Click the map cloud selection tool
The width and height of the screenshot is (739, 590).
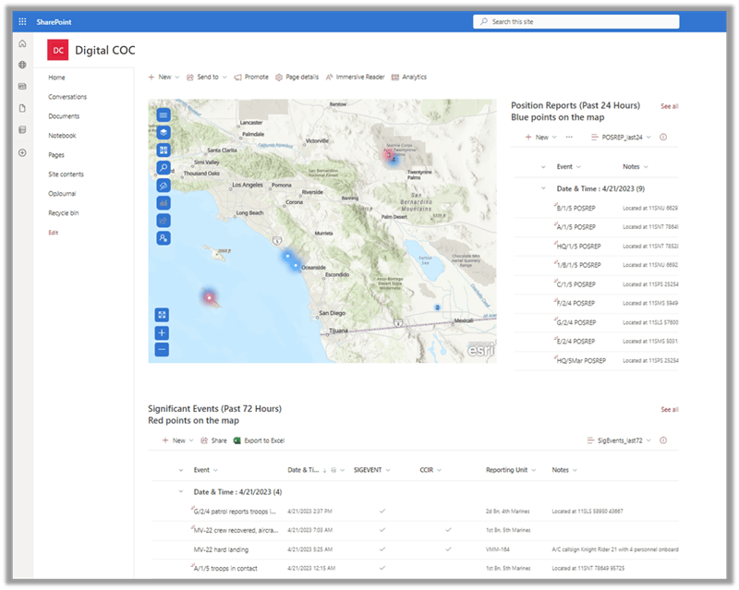164,186
